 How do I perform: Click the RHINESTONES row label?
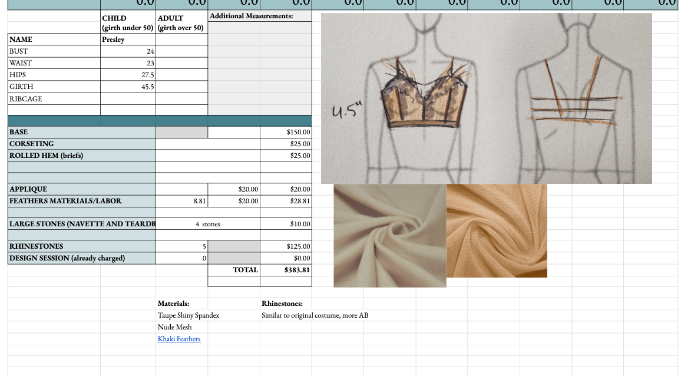[82, 246]
